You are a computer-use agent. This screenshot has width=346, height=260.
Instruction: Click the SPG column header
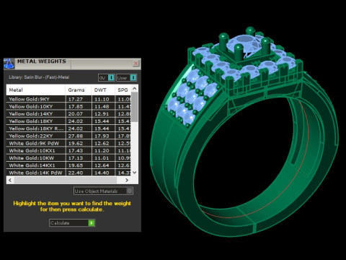[x=123, y=90]
